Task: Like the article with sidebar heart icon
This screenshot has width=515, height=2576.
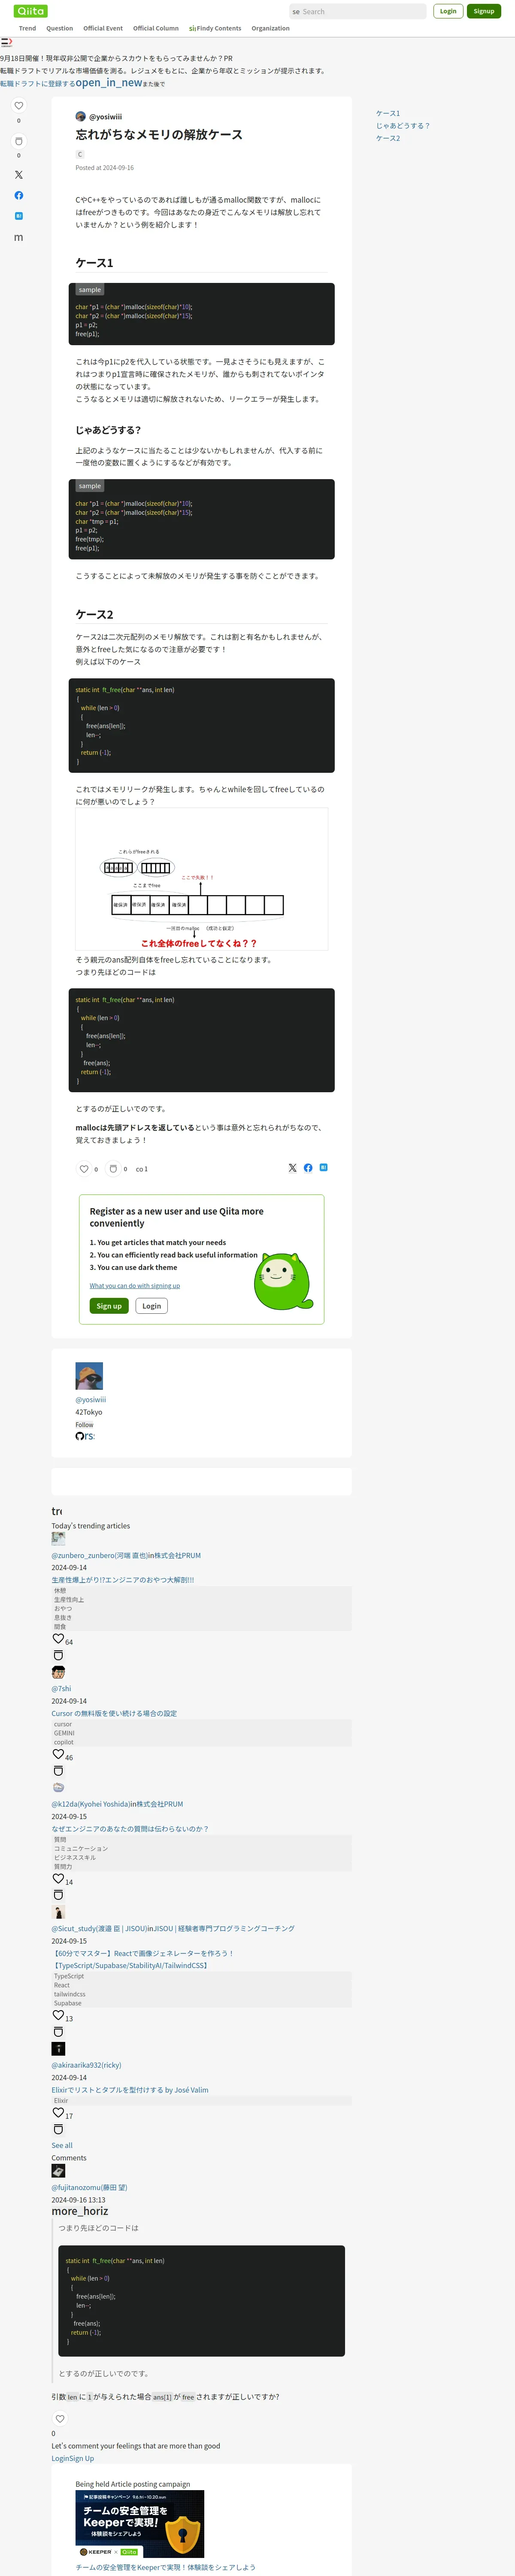Action: [x=18, y=106]
